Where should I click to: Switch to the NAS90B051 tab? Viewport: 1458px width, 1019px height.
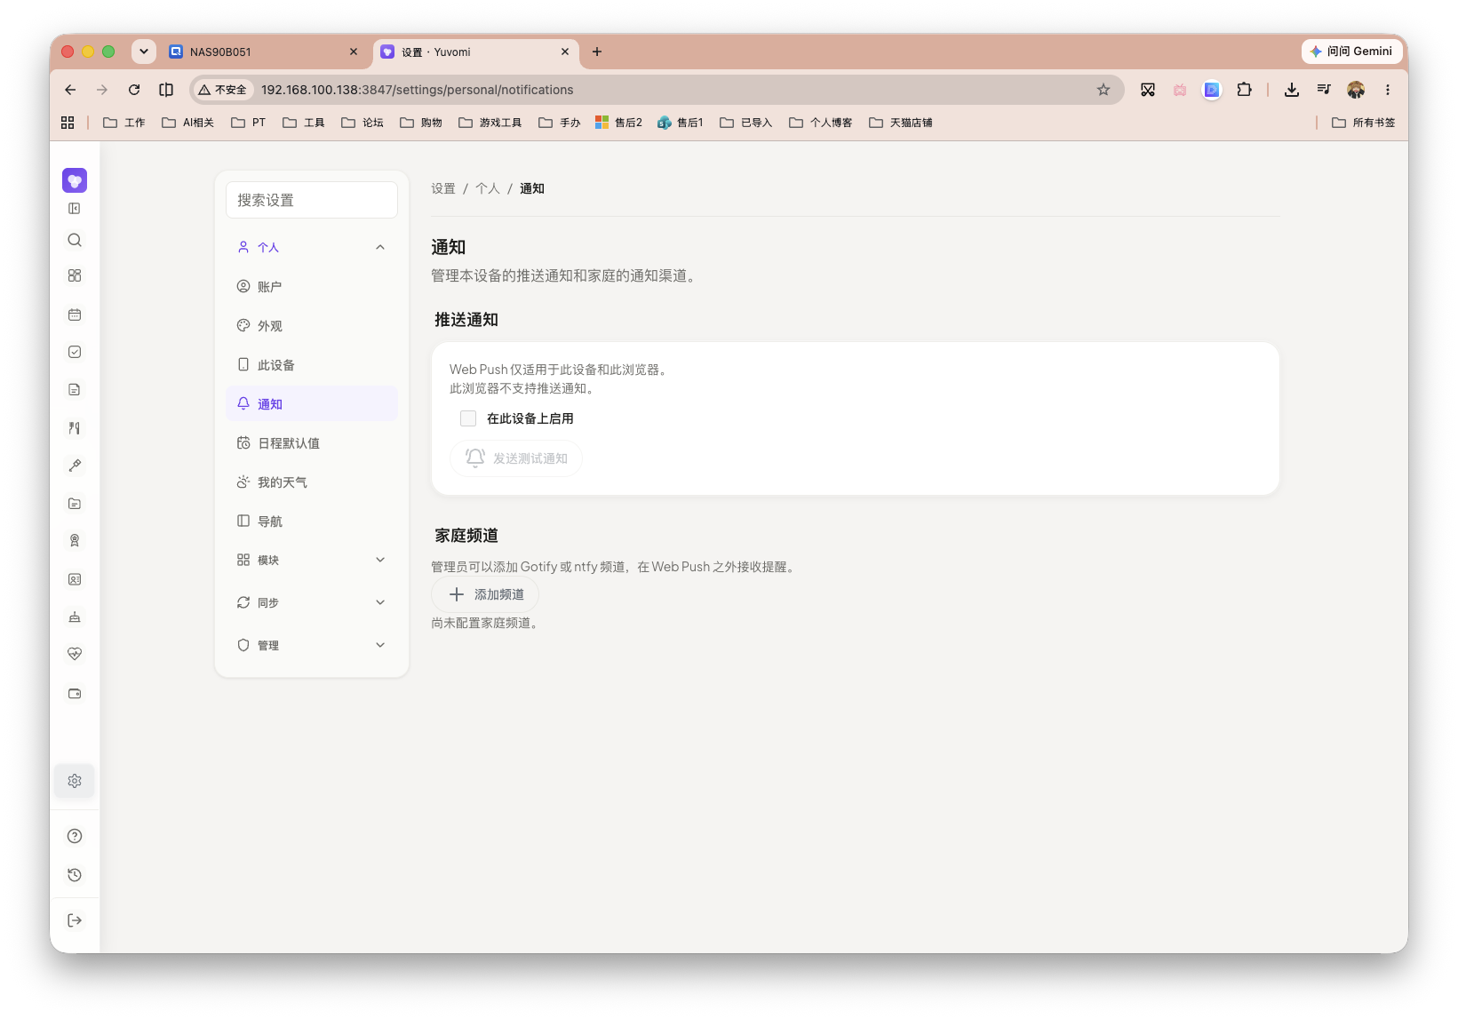[x=264, y=52]
